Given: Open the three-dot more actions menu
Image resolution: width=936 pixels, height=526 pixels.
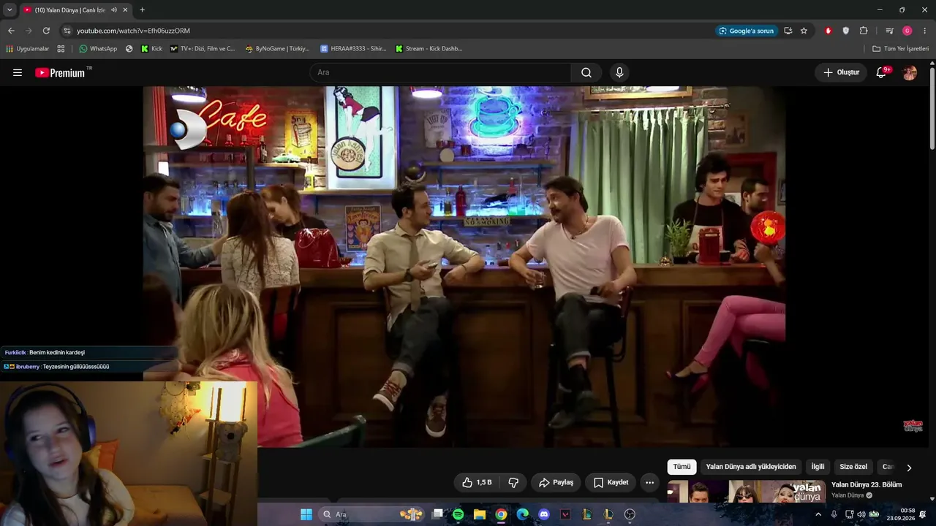Looking at the screenshot, I should [649, 482].
